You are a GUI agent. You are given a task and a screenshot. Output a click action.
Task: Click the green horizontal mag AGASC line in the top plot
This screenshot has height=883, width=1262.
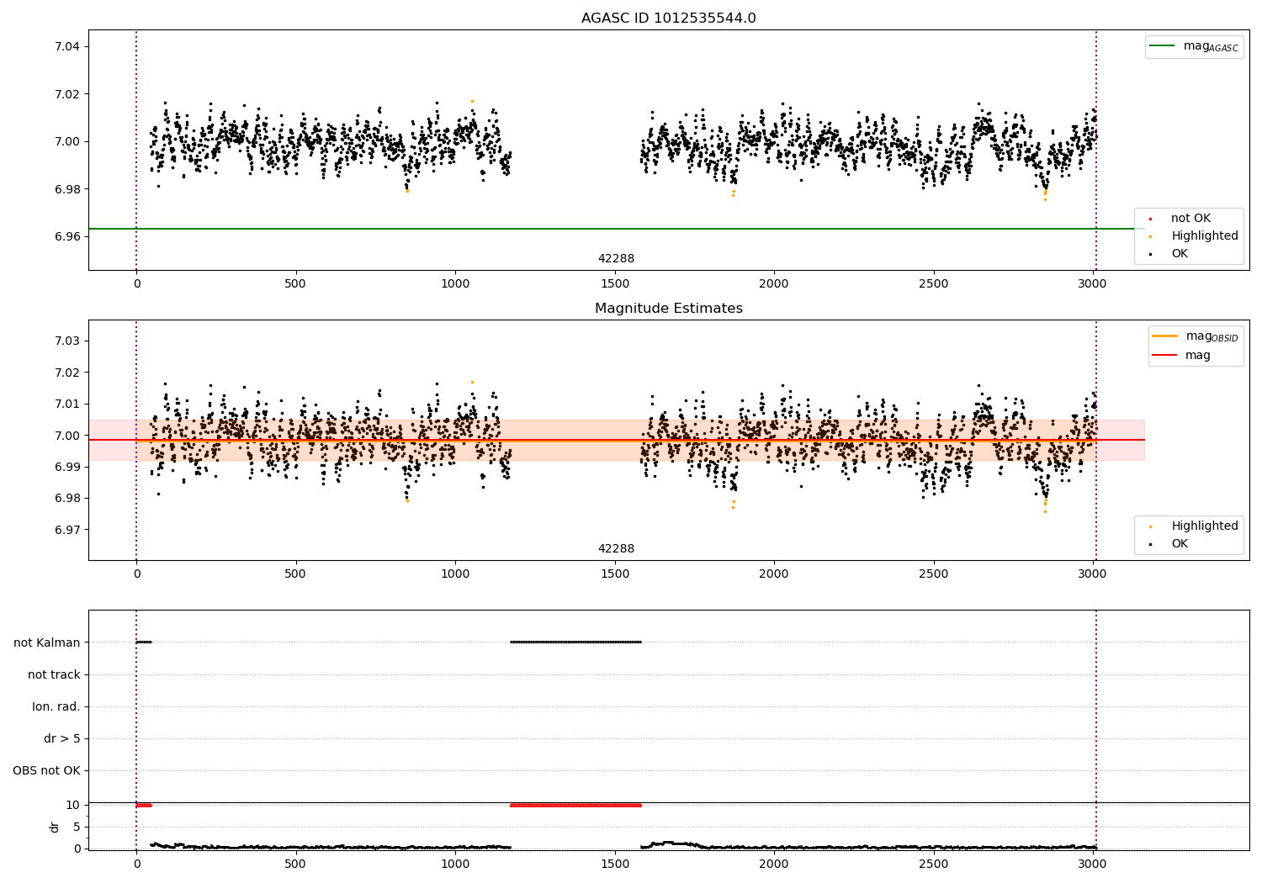coord(617,229)
